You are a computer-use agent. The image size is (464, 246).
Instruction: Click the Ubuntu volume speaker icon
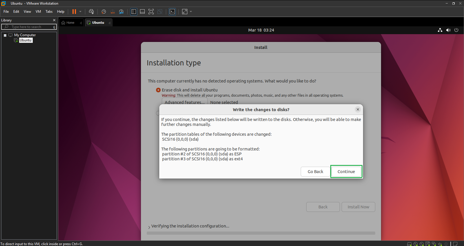(x=448, y=30)
